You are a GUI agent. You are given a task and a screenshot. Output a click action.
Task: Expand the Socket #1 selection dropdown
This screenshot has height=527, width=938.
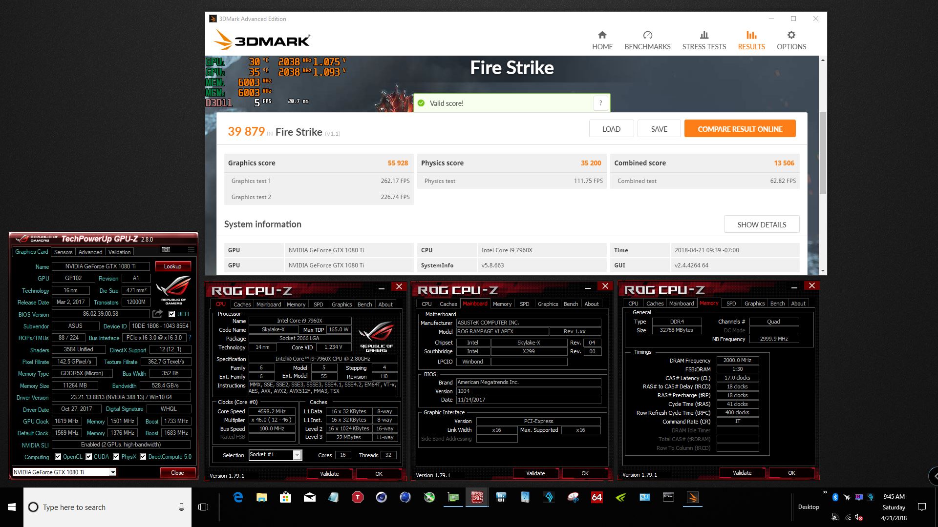297,455
